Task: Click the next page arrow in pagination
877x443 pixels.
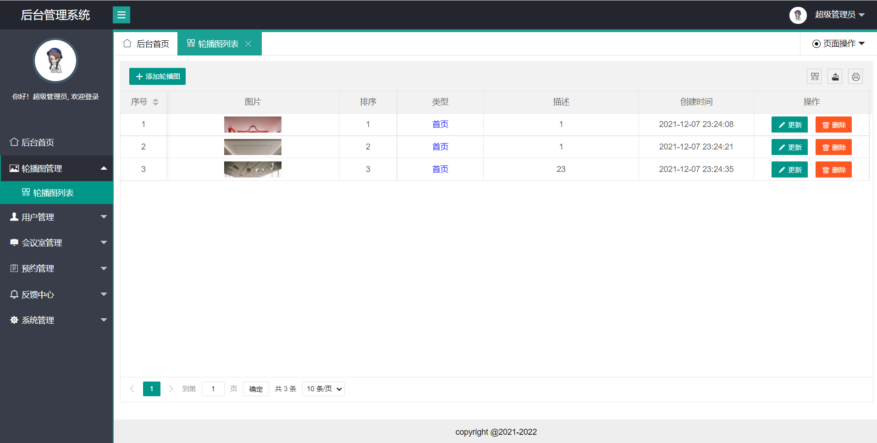Action: tap(171, 389)
